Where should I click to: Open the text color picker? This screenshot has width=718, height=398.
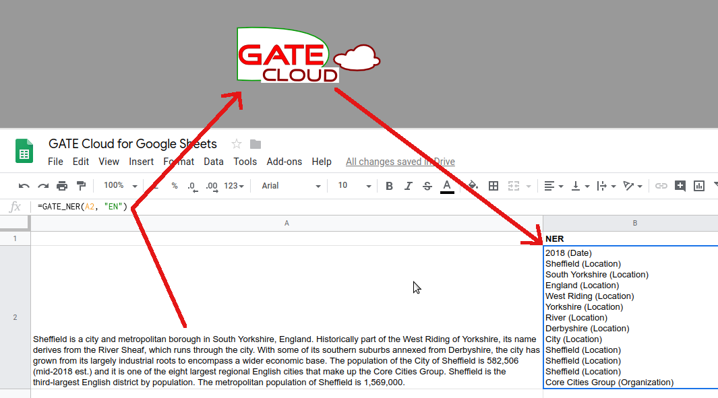click(x=447, y=186)
